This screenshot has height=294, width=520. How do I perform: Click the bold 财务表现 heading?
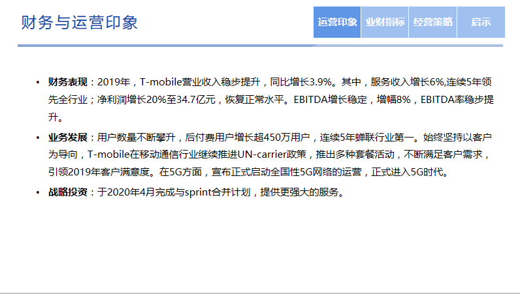67,82
